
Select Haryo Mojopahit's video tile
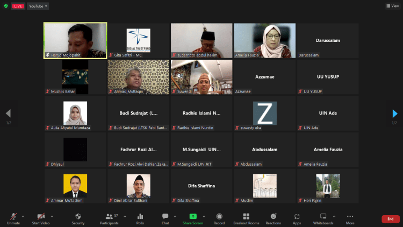(75, 41)
